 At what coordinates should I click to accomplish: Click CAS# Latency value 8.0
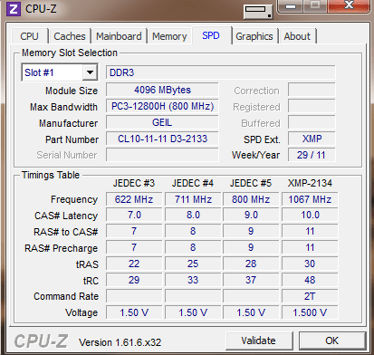pos(193,215)
